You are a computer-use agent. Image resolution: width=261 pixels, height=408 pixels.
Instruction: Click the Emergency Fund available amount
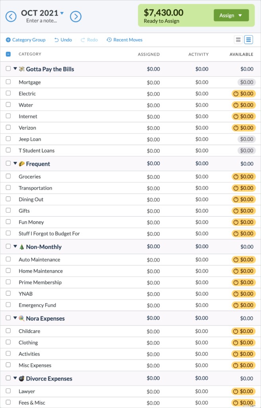[x=244, y=305]
